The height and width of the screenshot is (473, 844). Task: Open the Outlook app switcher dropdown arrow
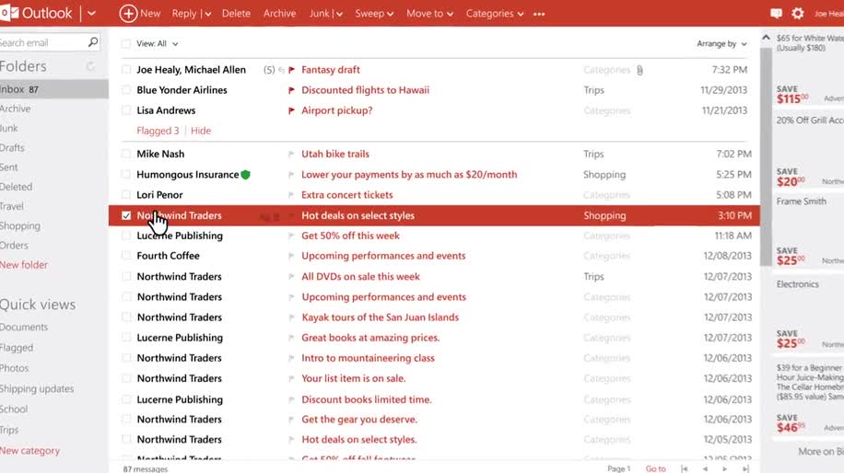coord(91,14)
